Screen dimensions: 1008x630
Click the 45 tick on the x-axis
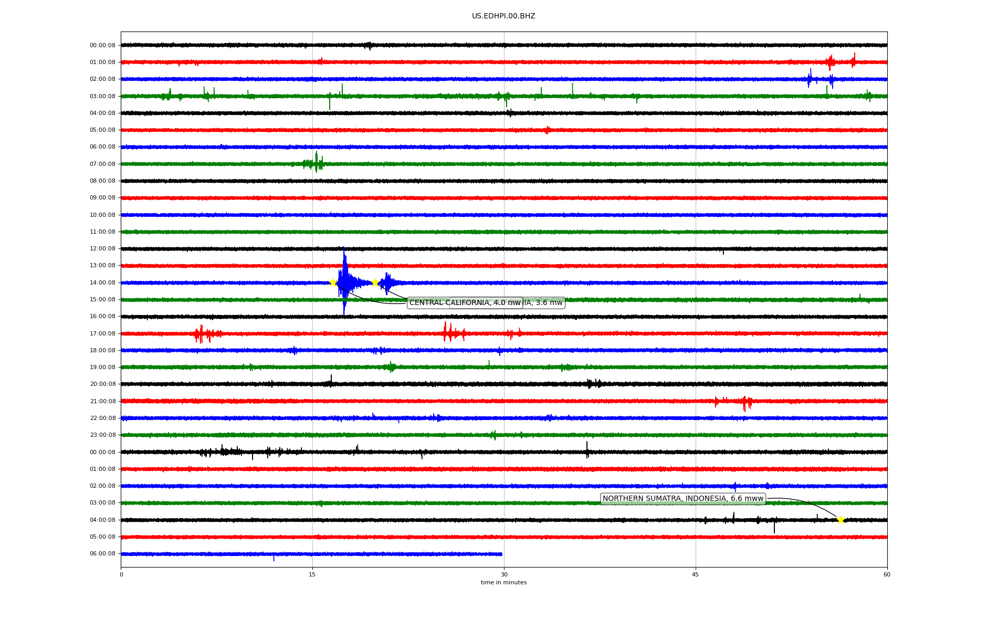696,574
